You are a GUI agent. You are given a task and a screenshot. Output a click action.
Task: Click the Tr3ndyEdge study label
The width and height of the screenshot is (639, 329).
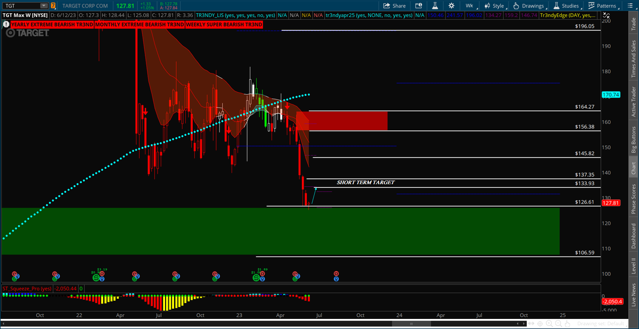[x=567, y=15]
